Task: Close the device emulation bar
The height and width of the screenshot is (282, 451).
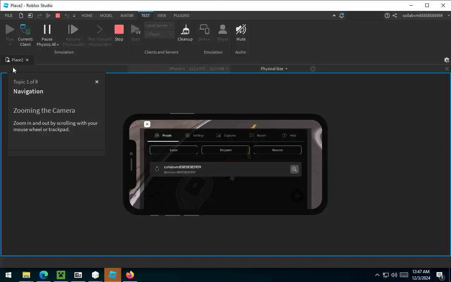Action: (x=447, y=69)
